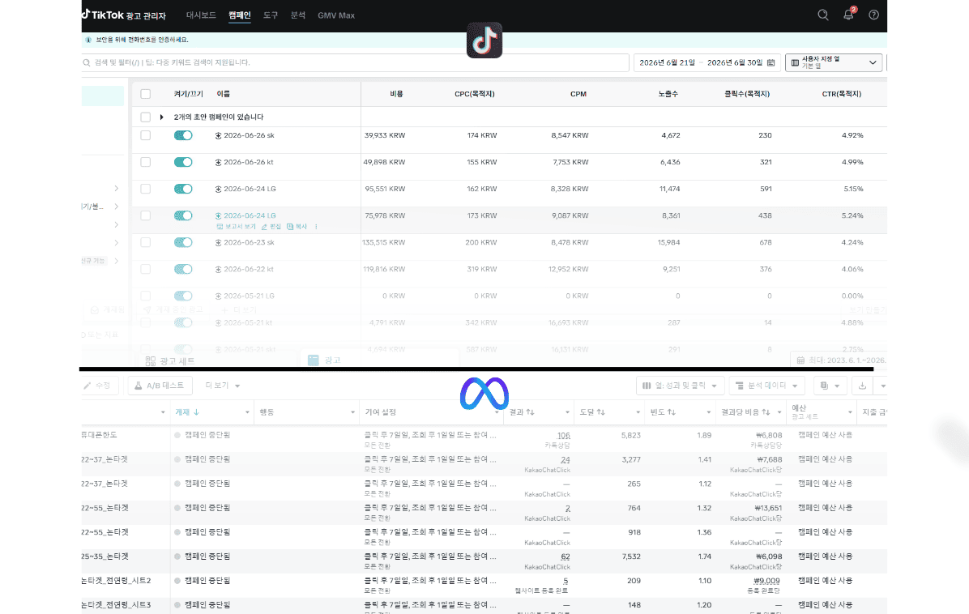Click the Meta reports icon dropdown
The width and height of the screenshot is (969, 614).
coord(830,386)
